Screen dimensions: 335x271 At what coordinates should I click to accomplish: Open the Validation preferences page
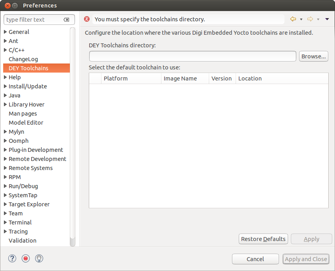tap(22, 241)
